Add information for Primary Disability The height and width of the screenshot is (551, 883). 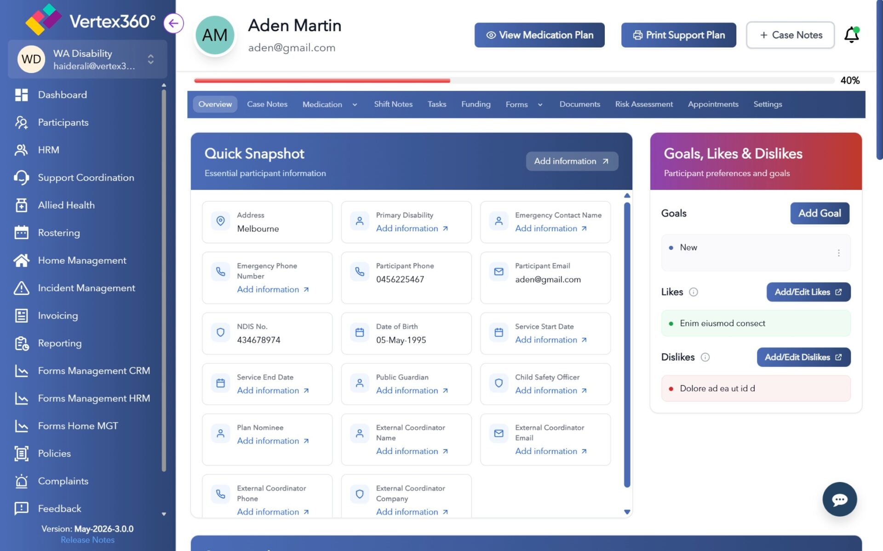[x=412, y=228]
